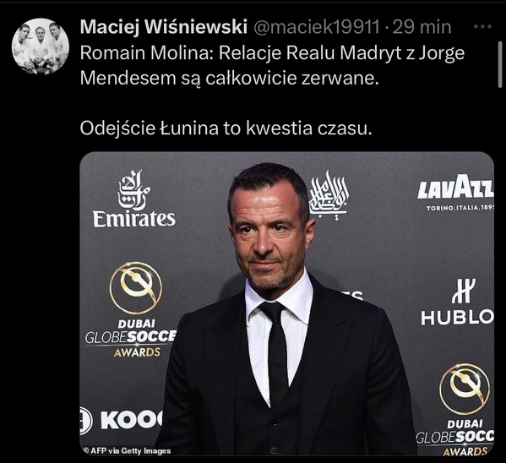Image resolution: width=506 pixels, height=463 pixels.
Task: Click the Torino Italia tagline under Lavazza
Action: pos(460,208)
